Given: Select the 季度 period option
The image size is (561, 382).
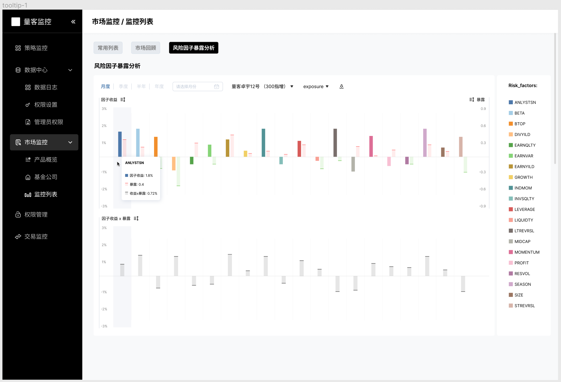Looking at the screenshot, I should point(123,87).
